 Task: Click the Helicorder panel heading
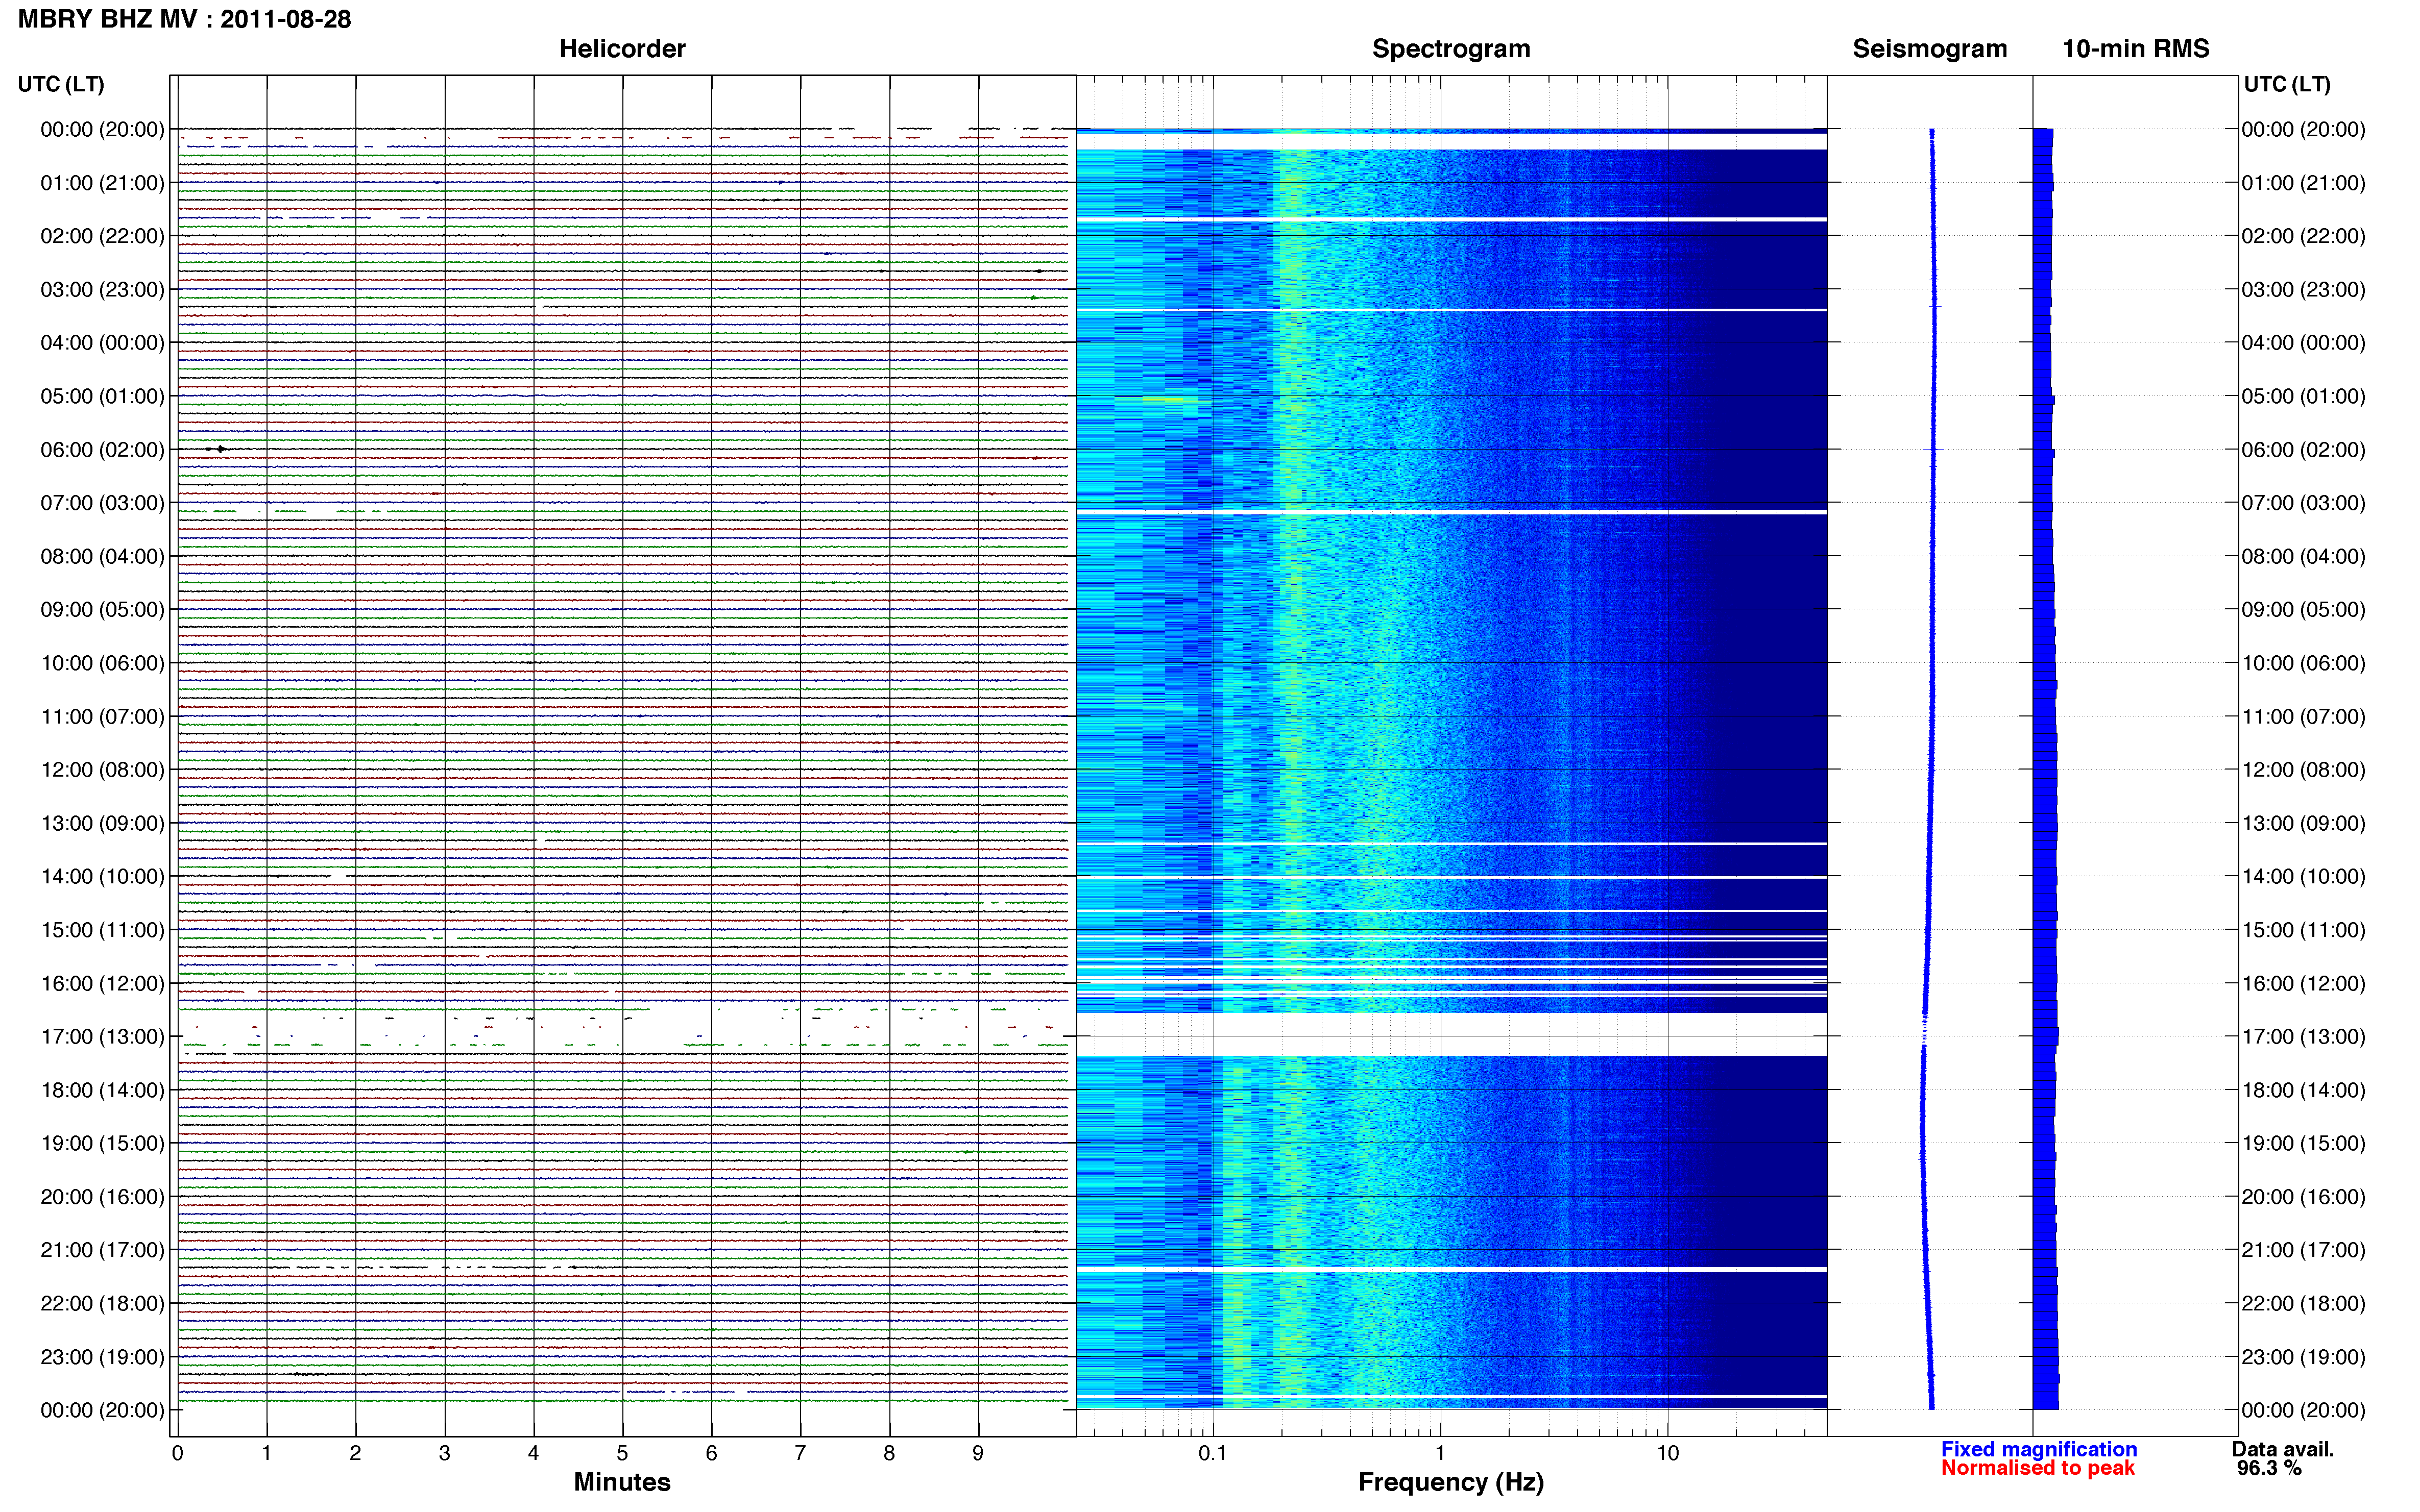(x=621, y=48)
